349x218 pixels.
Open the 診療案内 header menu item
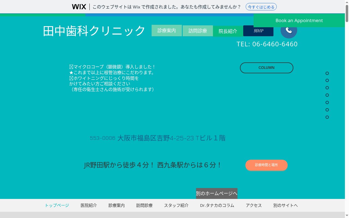pyautogui.click(x=167, y=31)
